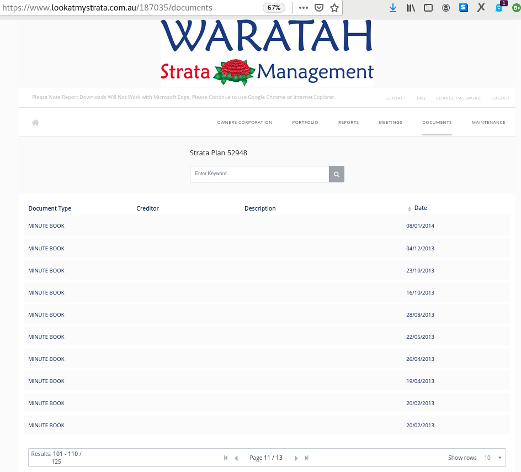Reset the 67% zoom level indicator
The height and width of the screenshot is (472, 521).
coord(274,8)
